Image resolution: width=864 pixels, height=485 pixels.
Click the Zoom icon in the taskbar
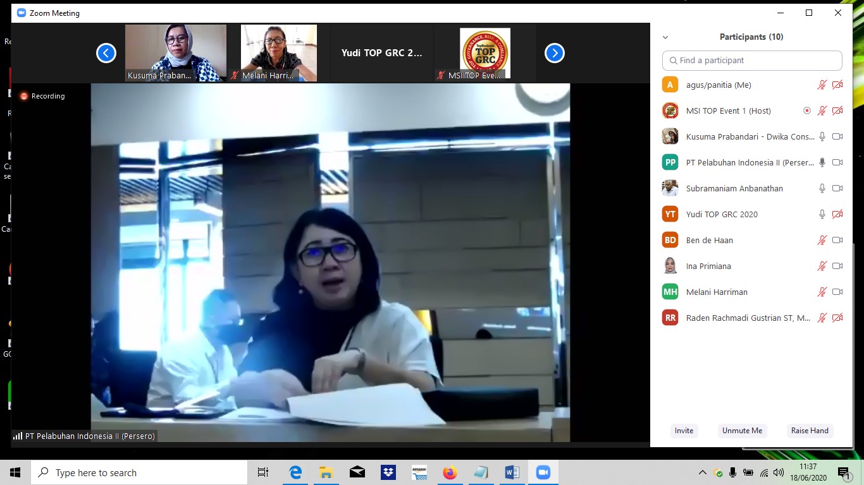point(543,472)
